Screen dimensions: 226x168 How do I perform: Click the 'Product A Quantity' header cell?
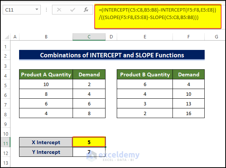[46, 75]
